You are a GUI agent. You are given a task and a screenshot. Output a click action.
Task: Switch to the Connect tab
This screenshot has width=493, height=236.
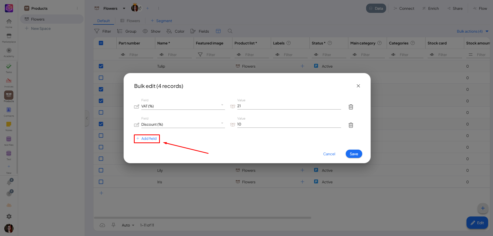pyautogui.click(x=404, y=8)
